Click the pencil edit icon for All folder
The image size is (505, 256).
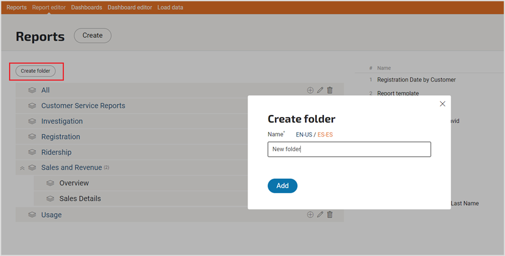click(320, 90)
